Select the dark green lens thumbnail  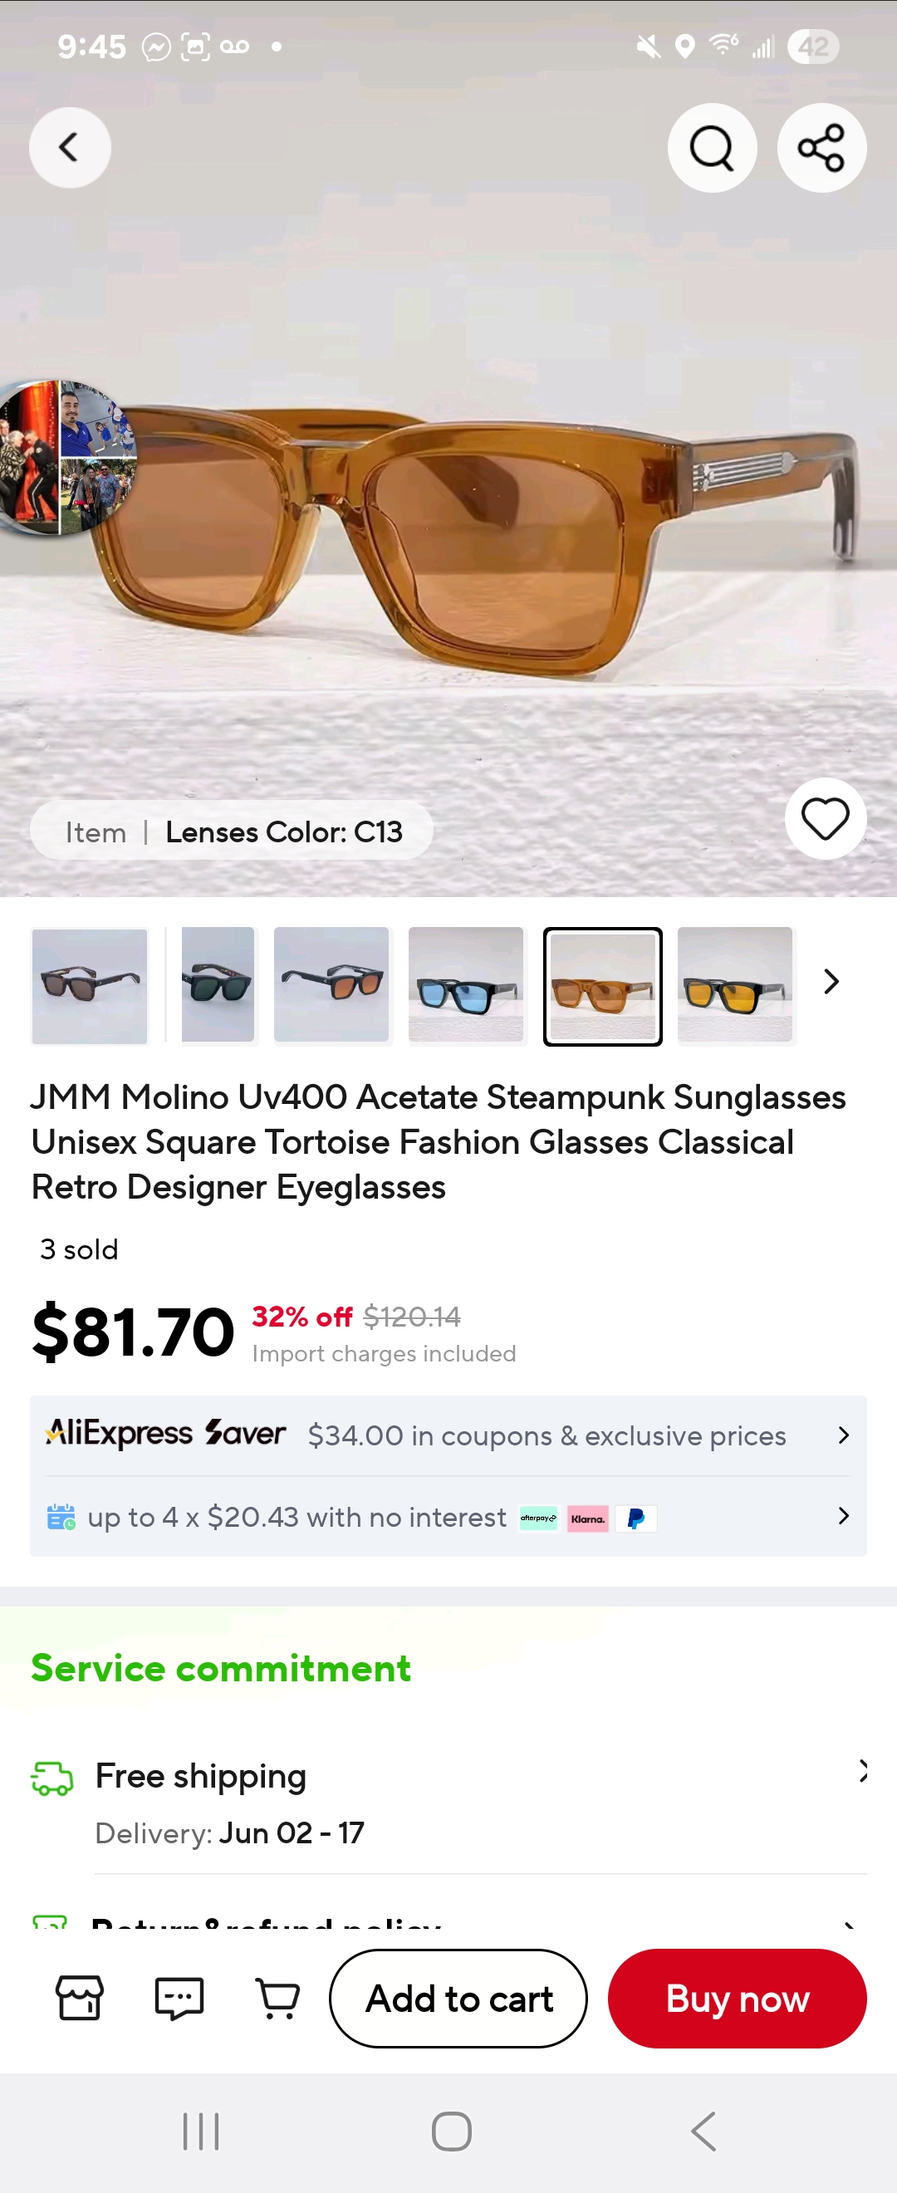tap(218, 985)
